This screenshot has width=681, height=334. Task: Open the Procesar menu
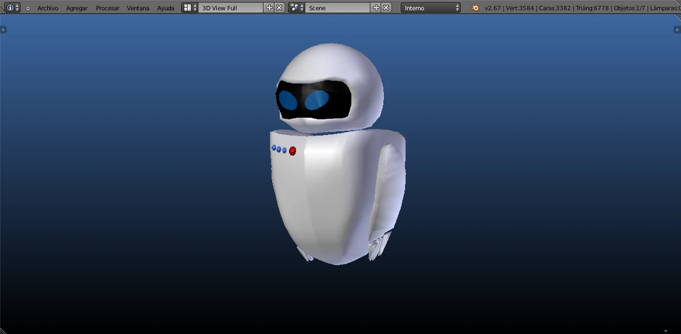(x=107, y=8)
